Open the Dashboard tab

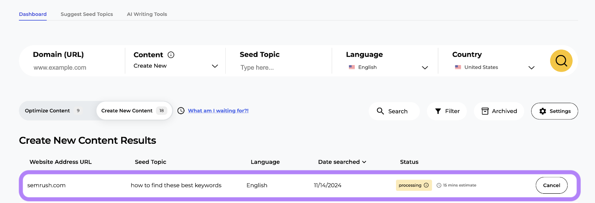pyautogui.click(x=33, y=14)
